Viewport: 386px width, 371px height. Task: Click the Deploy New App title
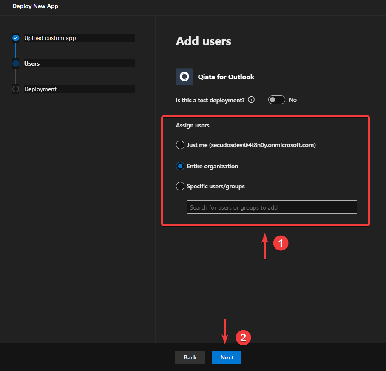click(35, 6)
